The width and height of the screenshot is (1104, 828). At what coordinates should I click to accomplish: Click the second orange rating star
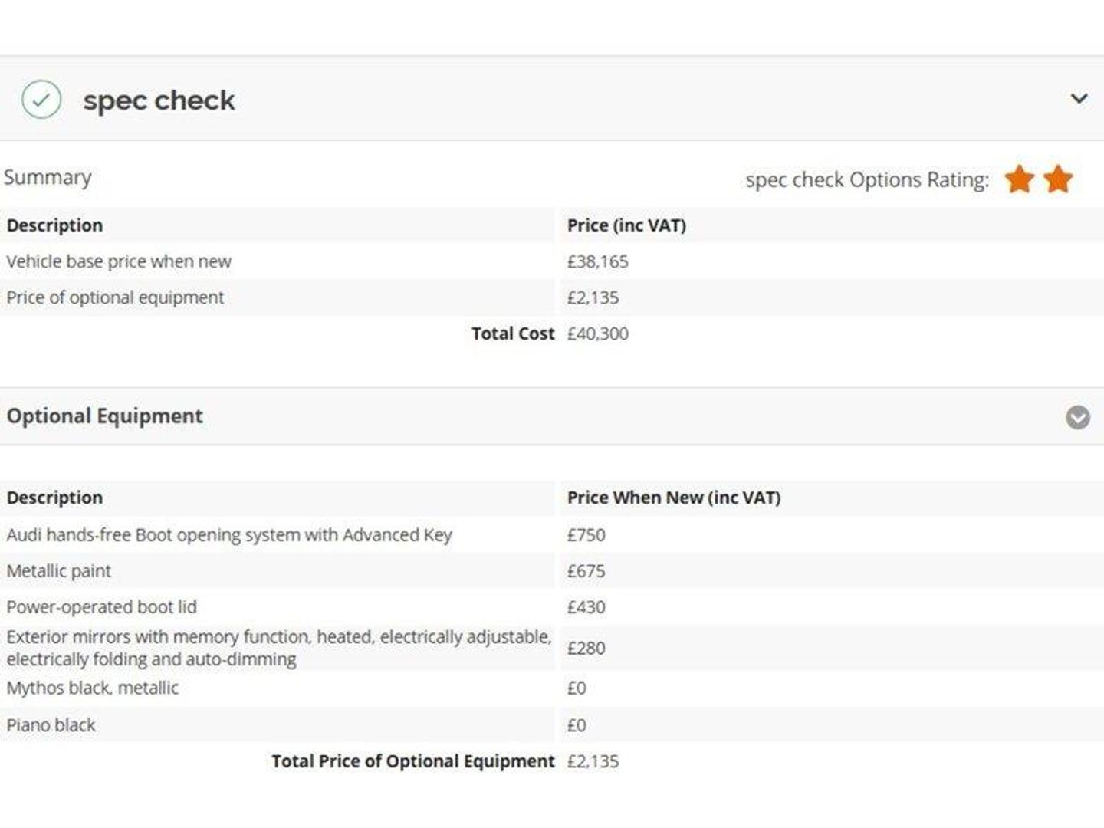1058,179
